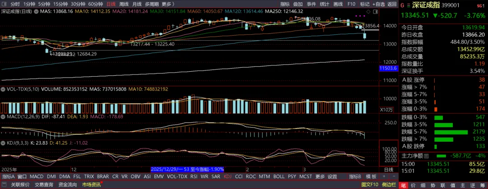Click the F10 toolbar button
This screenshot has width=488, height=189.
tap(352, 5)
